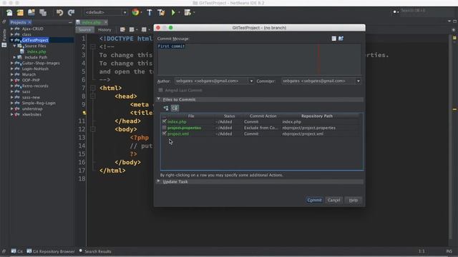458x257 pixels.
Task: Select the index.php editor tab
Action: click(x=92, y=22)
